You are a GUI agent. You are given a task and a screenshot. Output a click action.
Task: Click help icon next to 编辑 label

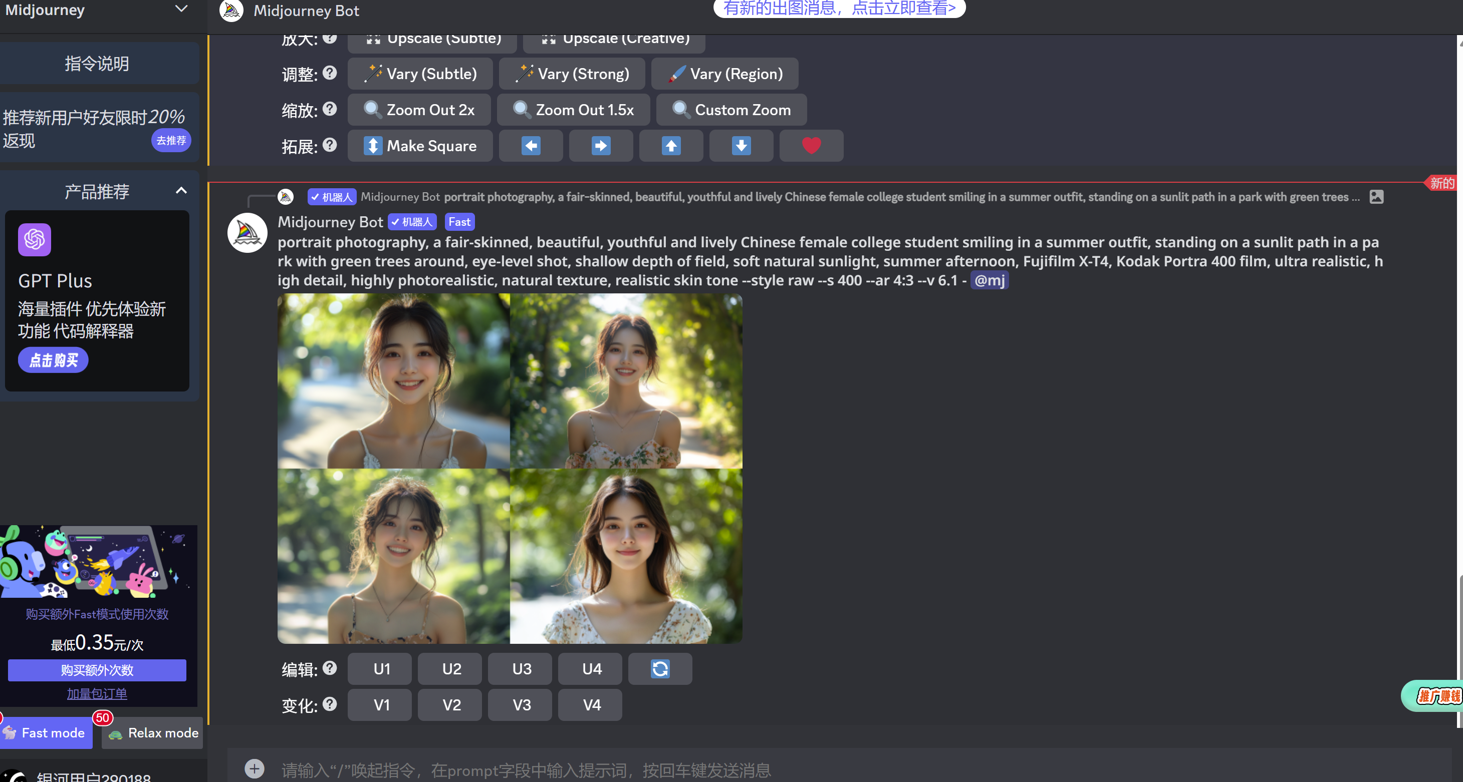[x=330, y=668]
